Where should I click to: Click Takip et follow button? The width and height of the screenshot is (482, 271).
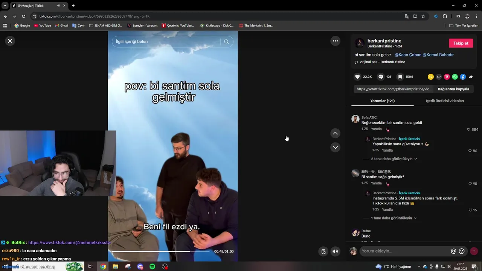pyautogui.click(x=461, y=43)
